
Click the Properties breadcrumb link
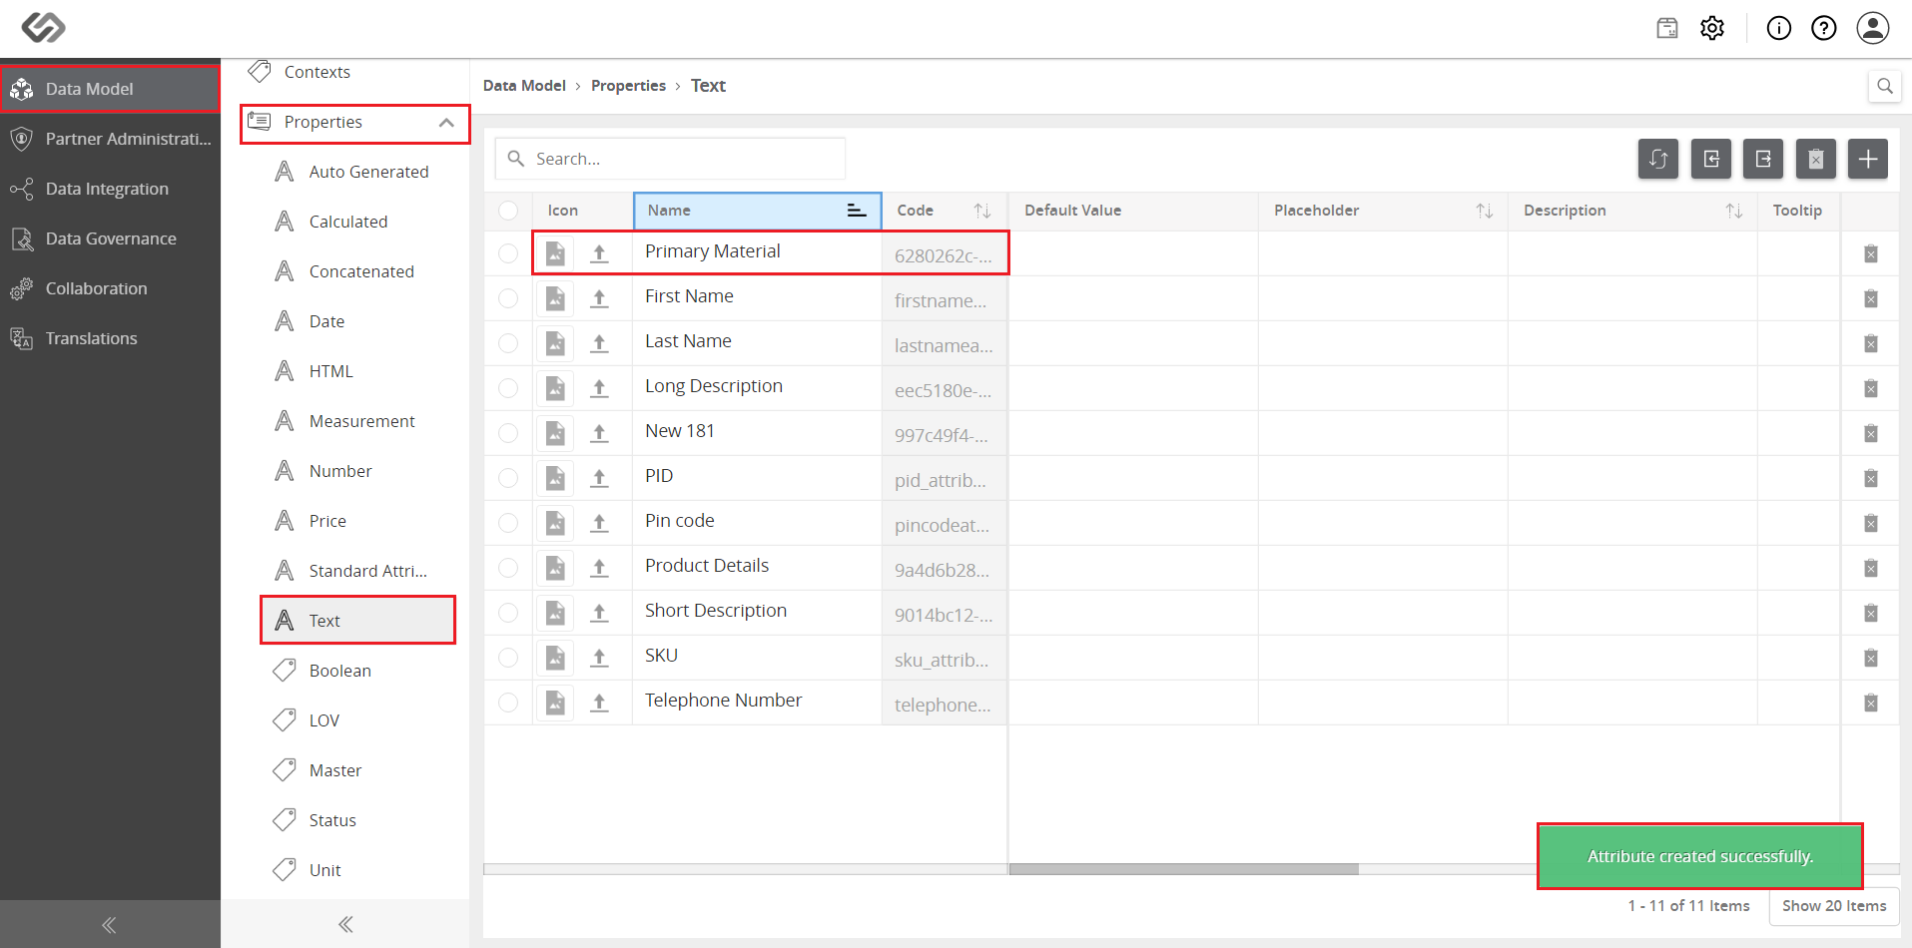pyautogui.click(x=628, y=86)
